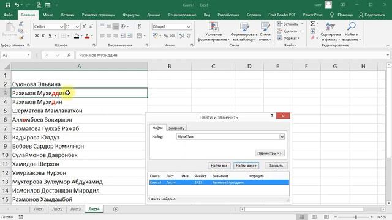This screenshot has width=392, height=220.
Task: Align text left
Action: [x=102, y=36]
